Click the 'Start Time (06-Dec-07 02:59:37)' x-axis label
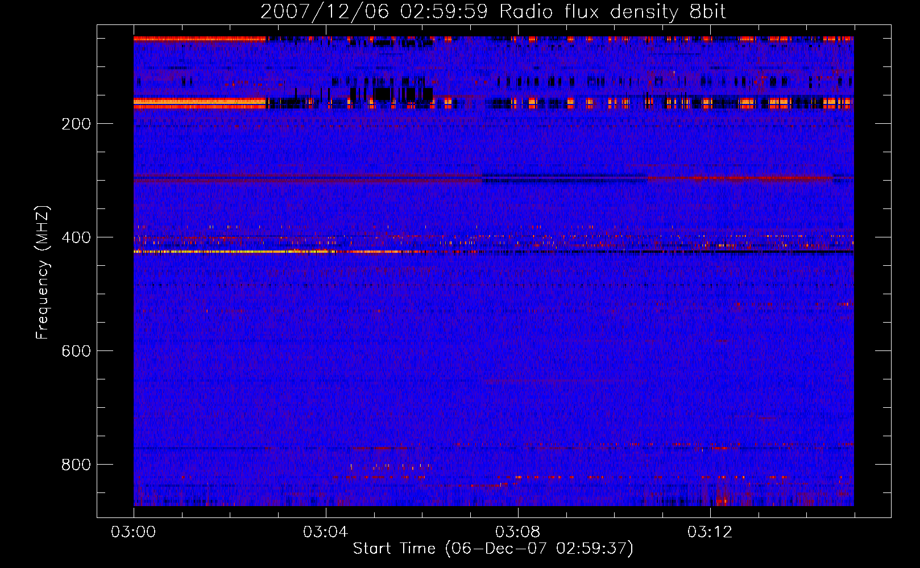This screenshot has height=568, width=920. (493, 549)
